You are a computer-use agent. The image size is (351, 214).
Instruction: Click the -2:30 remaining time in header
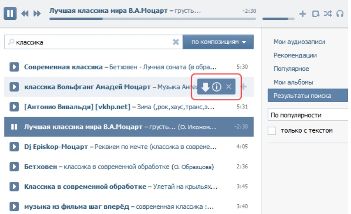[249, 11]
